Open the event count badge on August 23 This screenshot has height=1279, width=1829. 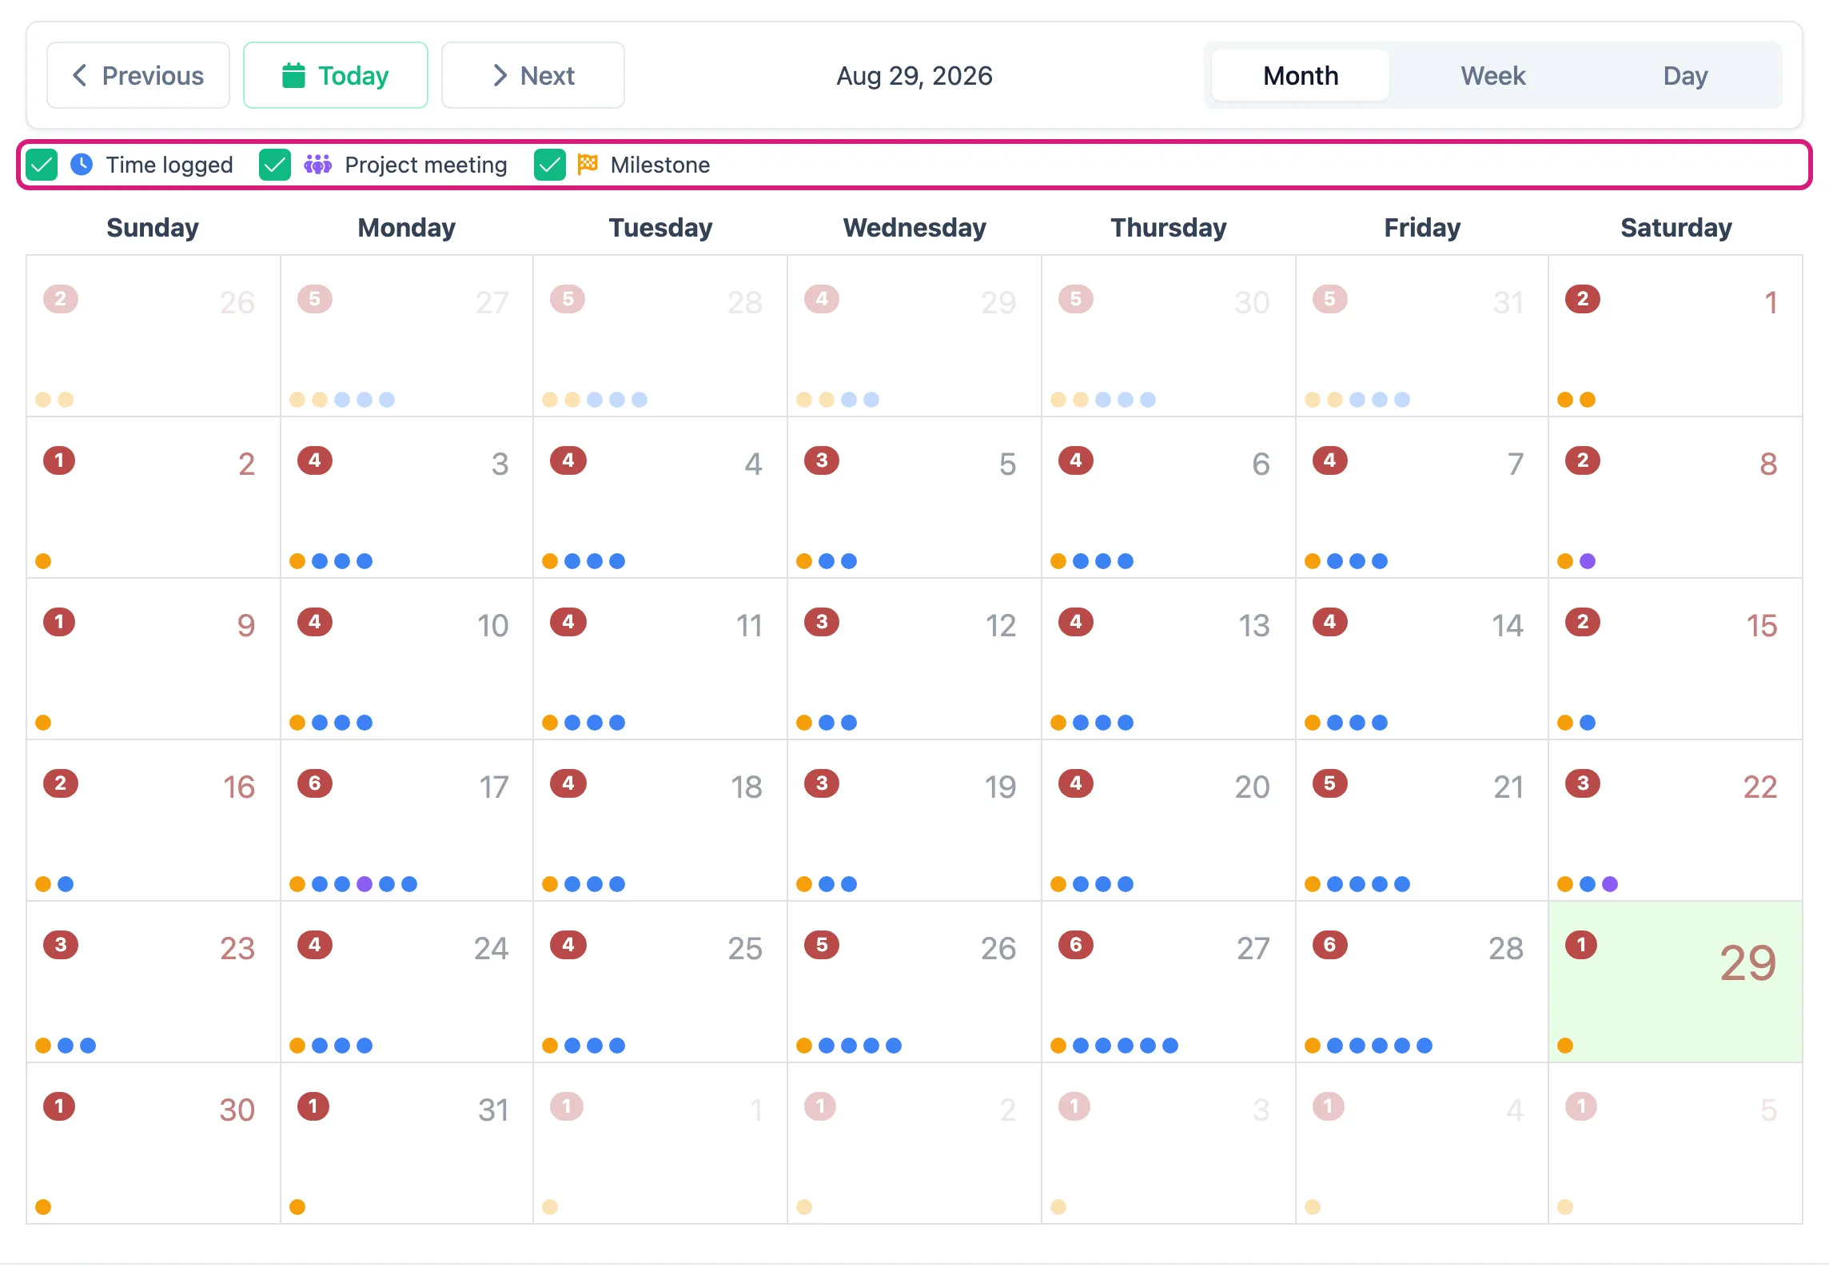pyautogui.click(x=61, y=945)
